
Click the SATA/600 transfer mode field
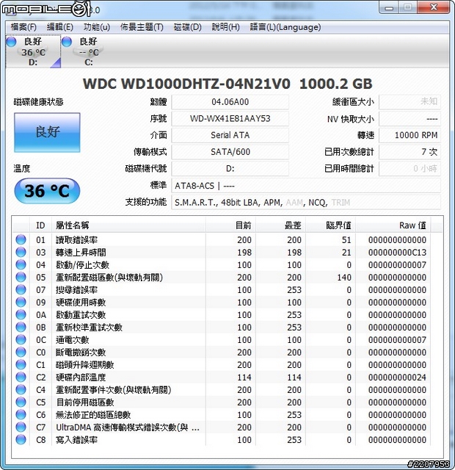(230, 152)
